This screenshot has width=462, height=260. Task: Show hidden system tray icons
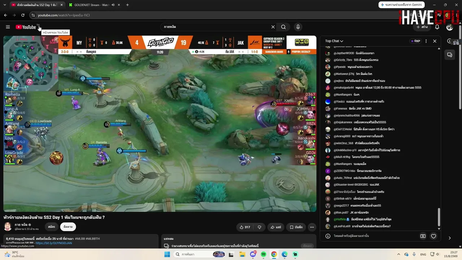pyautogui.click(x=398, y=255)
